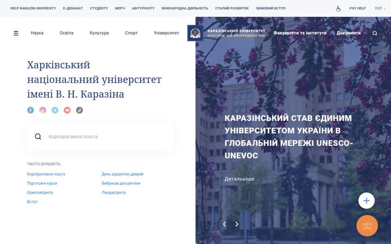Open the Документи menu item
391x244 pixels.
point(348,33)
